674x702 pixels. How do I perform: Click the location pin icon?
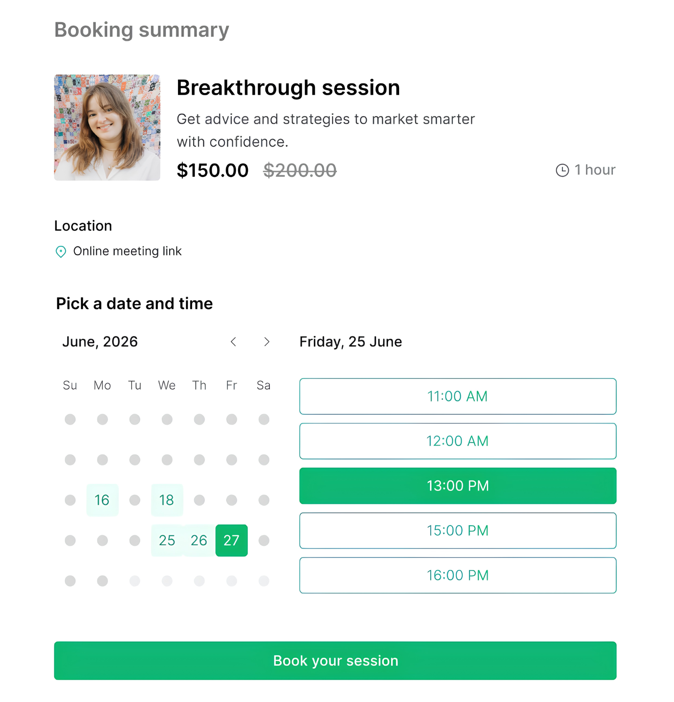pos(61,252)
